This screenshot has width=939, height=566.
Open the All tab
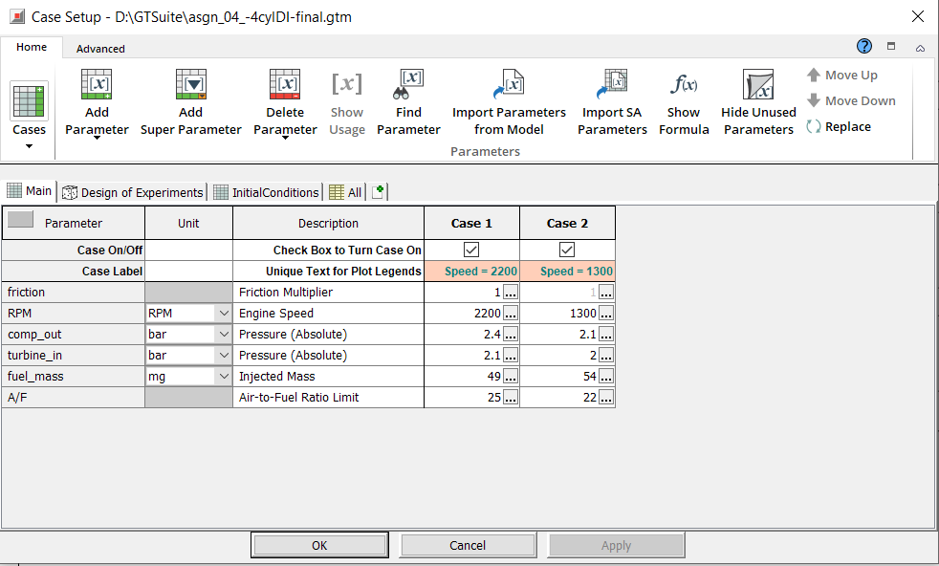tap(345, 192)
